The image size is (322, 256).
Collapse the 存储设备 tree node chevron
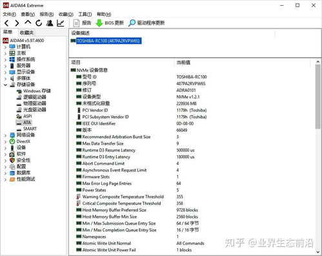point(5,85)
